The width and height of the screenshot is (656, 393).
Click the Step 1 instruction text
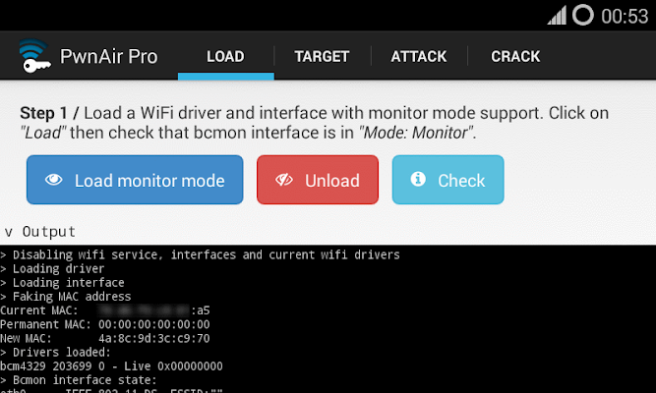coord(314,123)
